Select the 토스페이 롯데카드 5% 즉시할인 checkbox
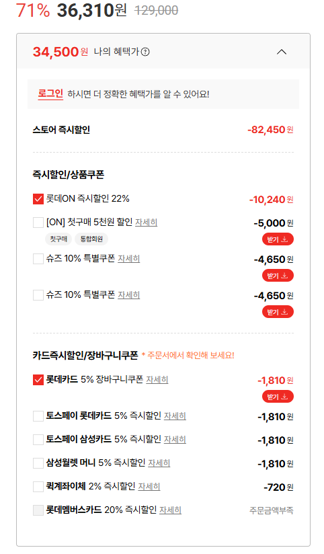Viewport: 324px width, 554px height. (x=38, y=416)
